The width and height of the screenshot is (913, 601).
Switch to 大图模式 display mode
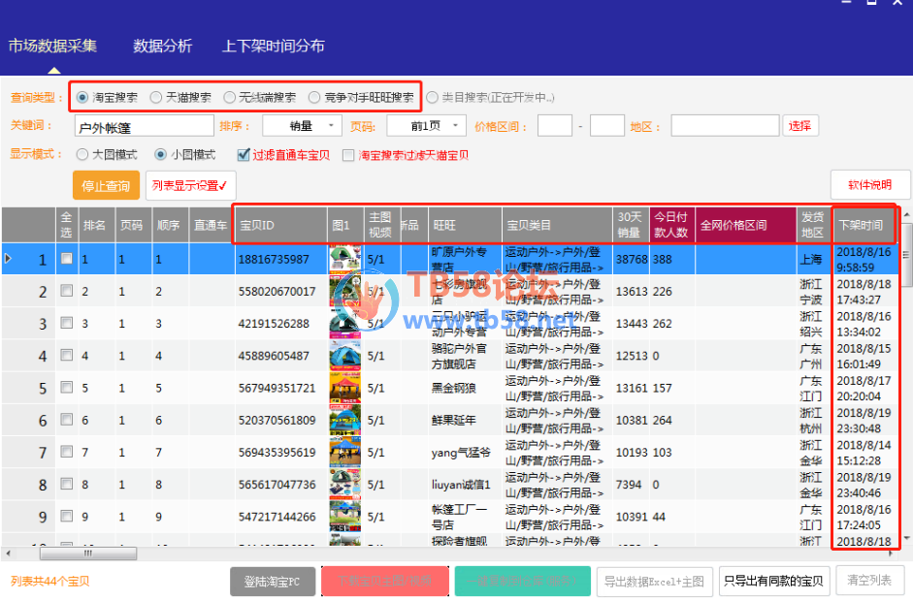82,155
